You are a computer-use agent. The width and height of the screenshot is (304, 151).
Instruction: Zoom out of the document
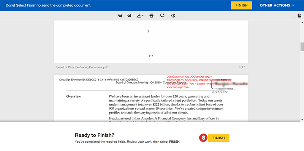[x=129, y=16]
